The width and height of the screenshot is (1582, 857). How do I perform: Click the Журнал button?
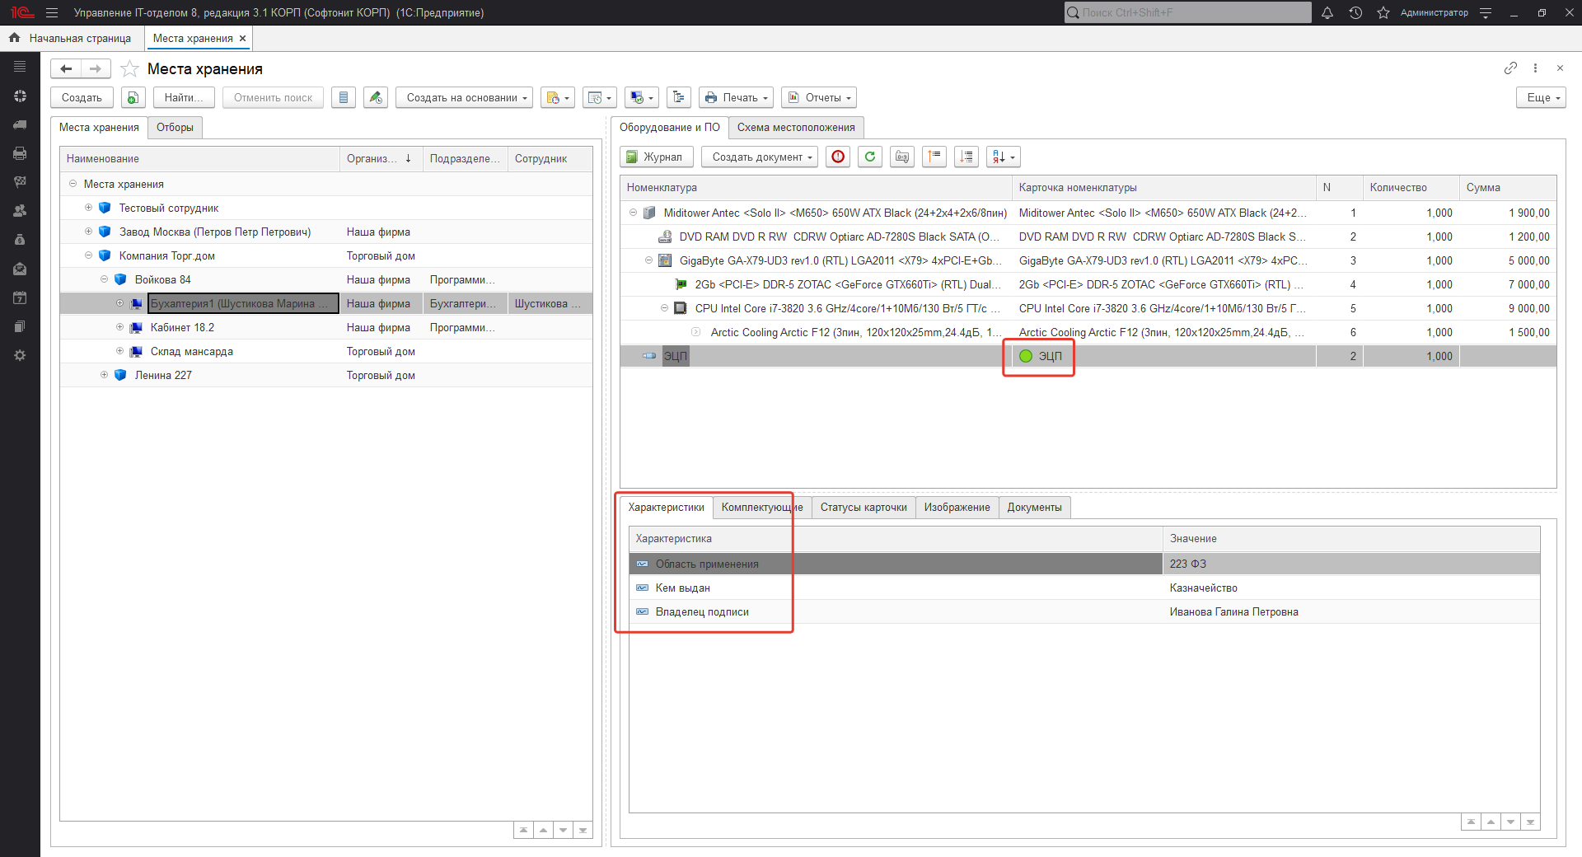(x=655, y=157)
